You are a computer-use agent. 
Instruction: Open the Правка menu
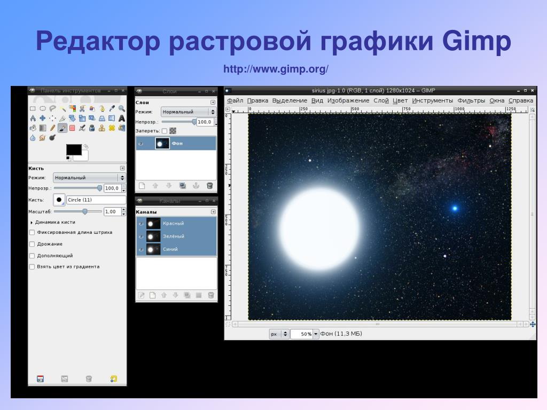pyautogui.click(x=257, y=100)
